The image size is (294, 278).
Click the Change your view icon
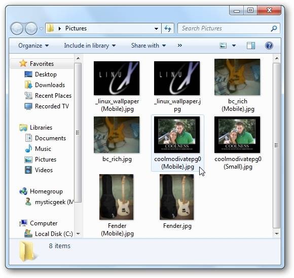coord(223,46)
